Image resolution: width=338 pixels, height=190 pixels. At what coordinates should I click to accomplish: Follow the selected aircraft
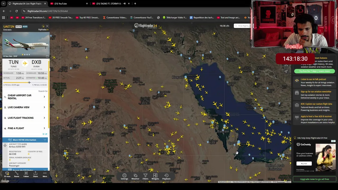(26, 174)
